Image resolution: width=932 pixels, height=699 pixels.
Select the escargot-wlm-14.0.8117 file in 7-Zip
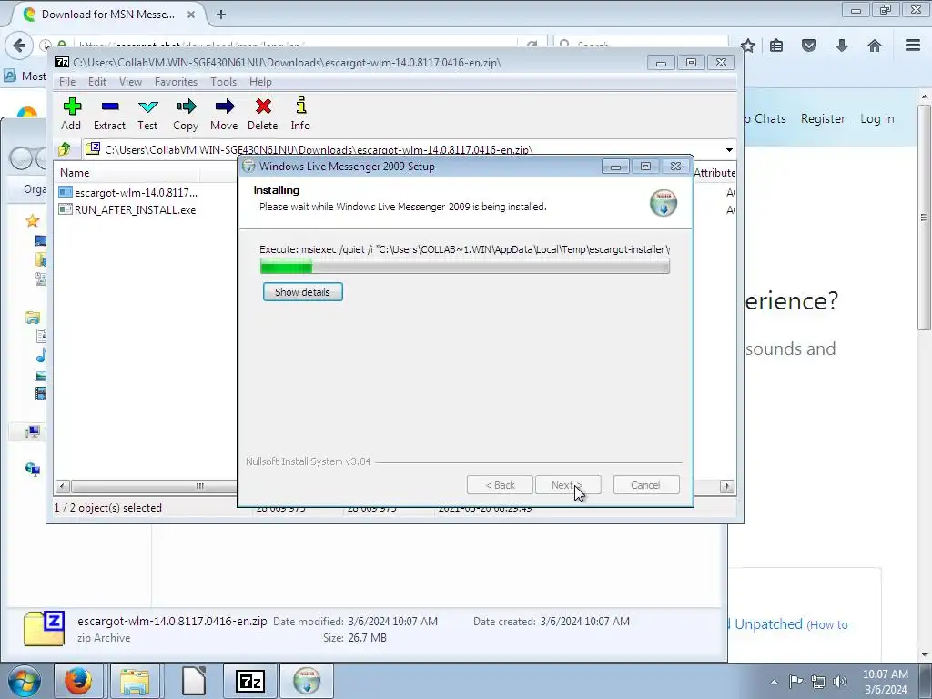(128, 193)
